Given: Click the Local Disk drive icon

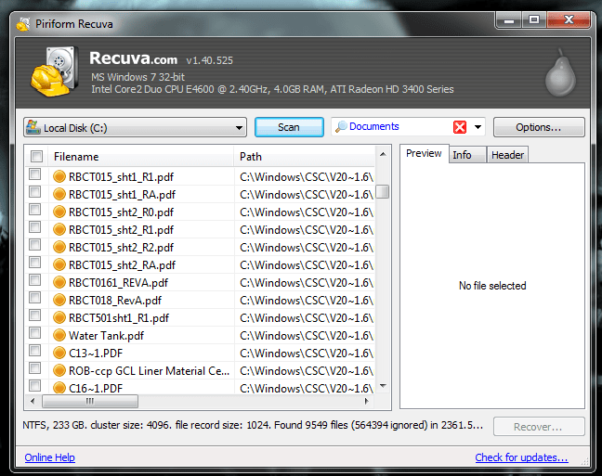Looking at the screenshot, I should (33, 127).
